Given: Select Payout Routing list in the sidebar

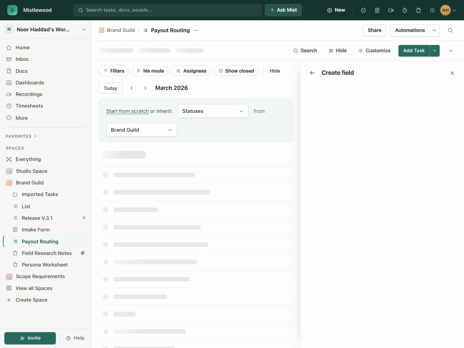Looking at the screenshot, I should tap(46, 242).
